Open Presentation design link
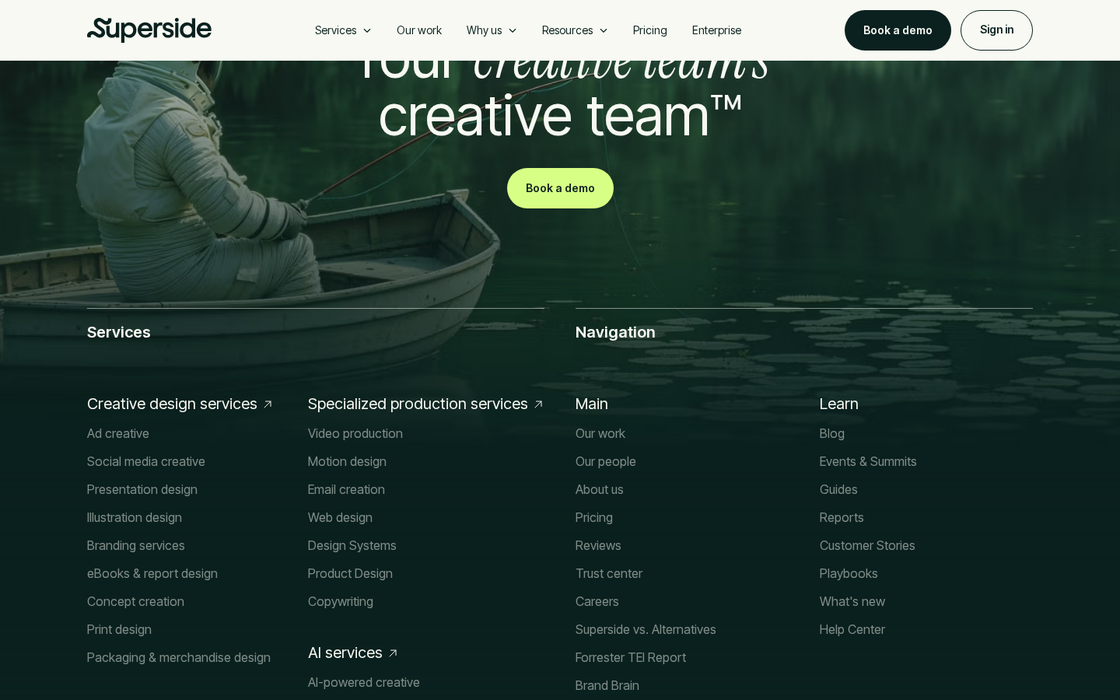Screen dimensions: 1120x700 [142, 489]
